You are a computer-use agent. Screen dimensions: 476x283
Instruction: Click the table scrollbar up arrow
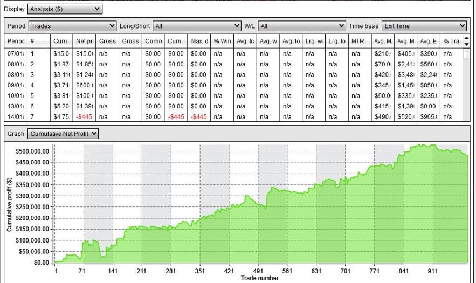click(467, 38)
